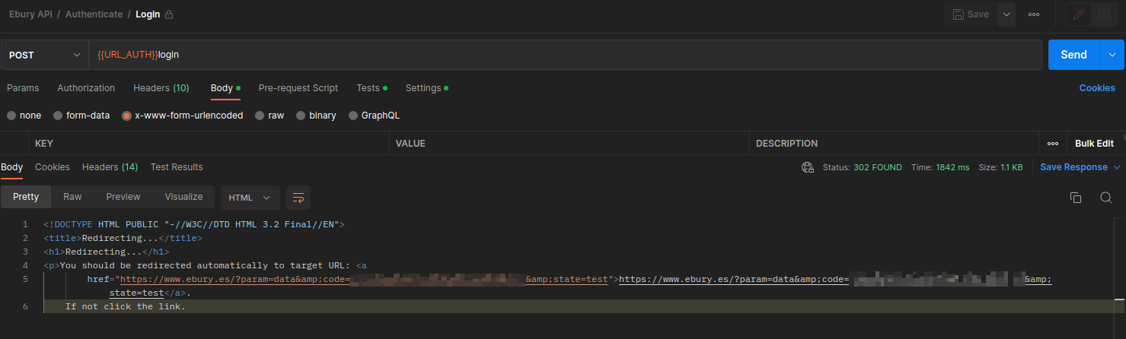This screenshot has width=1126, height=339.
Task: Open the Cookies link on the right
Action: [x=1097, y=88]
